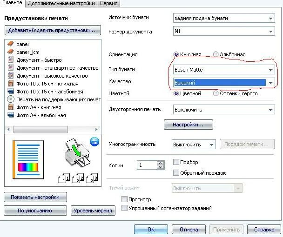Click the disabled 'Тихий режим' dropdown
283x237 pixels.
coord(207,188)
